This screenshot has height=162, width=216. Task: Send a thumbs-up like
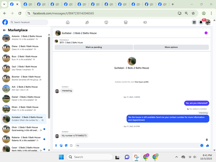pyautogui.click(x=207, y=146)
